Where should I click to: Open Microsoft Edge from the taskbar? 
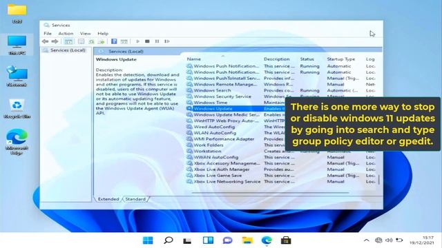(x=267, y=240)
